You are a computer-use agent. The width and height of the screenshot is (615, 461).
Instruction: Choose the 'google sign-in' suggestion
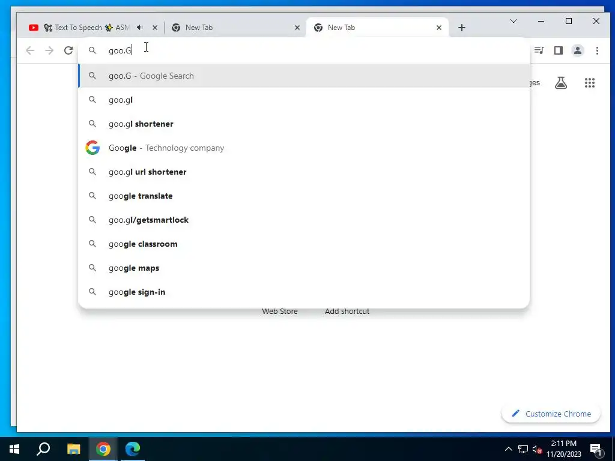tap(304, 292)
